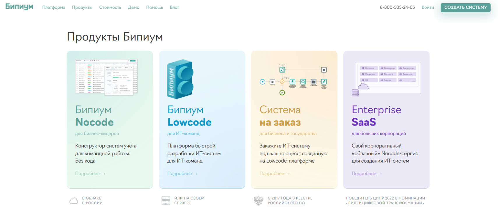Open the Платформа menu item
498x217 pixels.
coord(54,7)
